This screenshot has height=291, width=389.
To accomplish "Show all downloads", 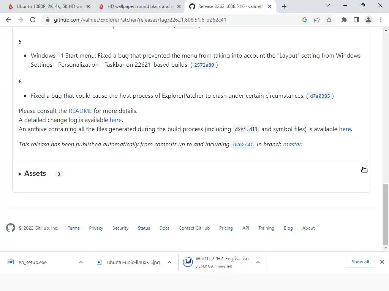I will pos(360,262).
